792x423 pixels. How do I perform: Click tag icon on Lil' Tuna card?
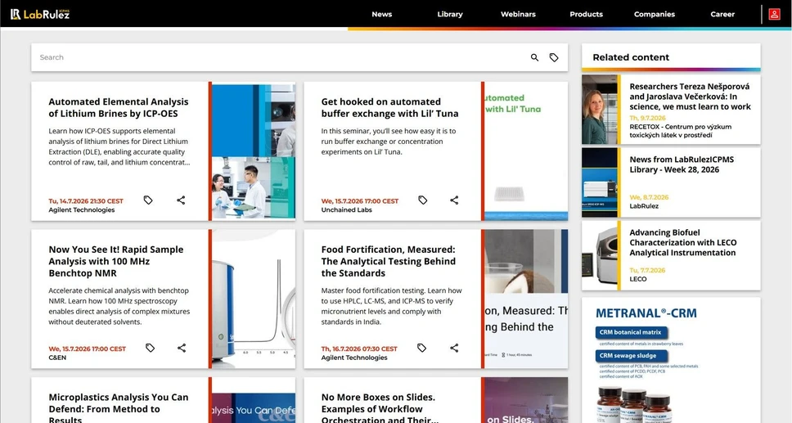tap(423, 200)
